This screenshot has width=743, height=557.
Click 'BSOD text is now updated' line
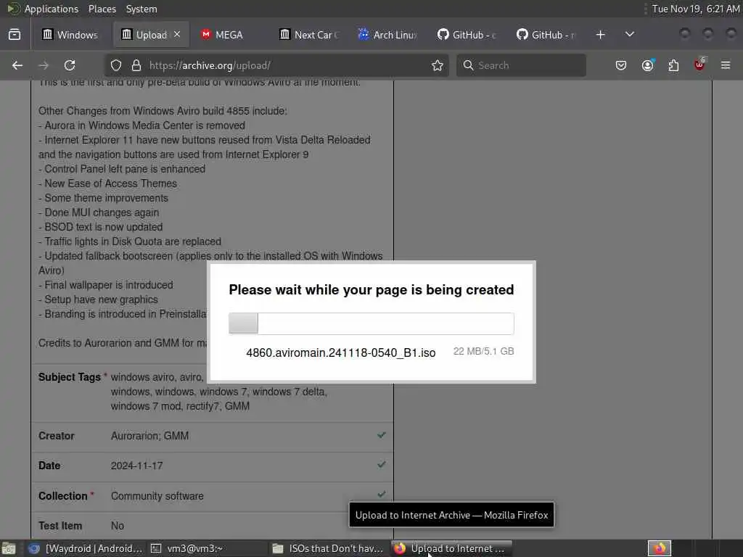(x=101, y=227)
